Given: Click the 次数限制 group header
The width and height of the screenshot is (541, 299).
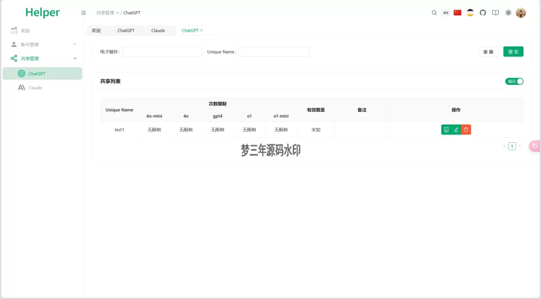Looking at the screenshot, I should point(218,104).
